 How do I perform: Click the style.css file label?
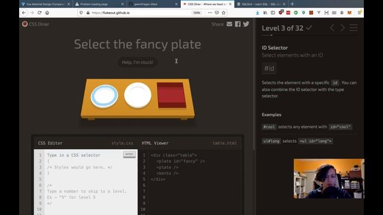[122, 143]
